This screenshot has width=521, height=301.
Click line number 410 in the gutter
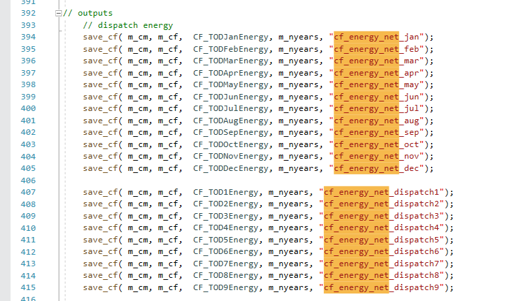28,228
